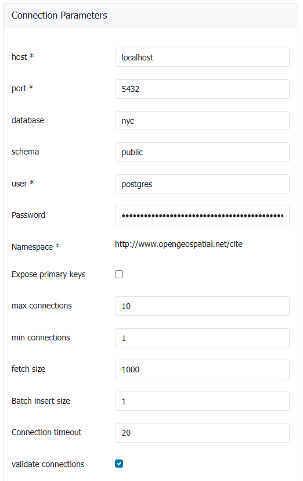Focus the min connections input box

point(202,338)
